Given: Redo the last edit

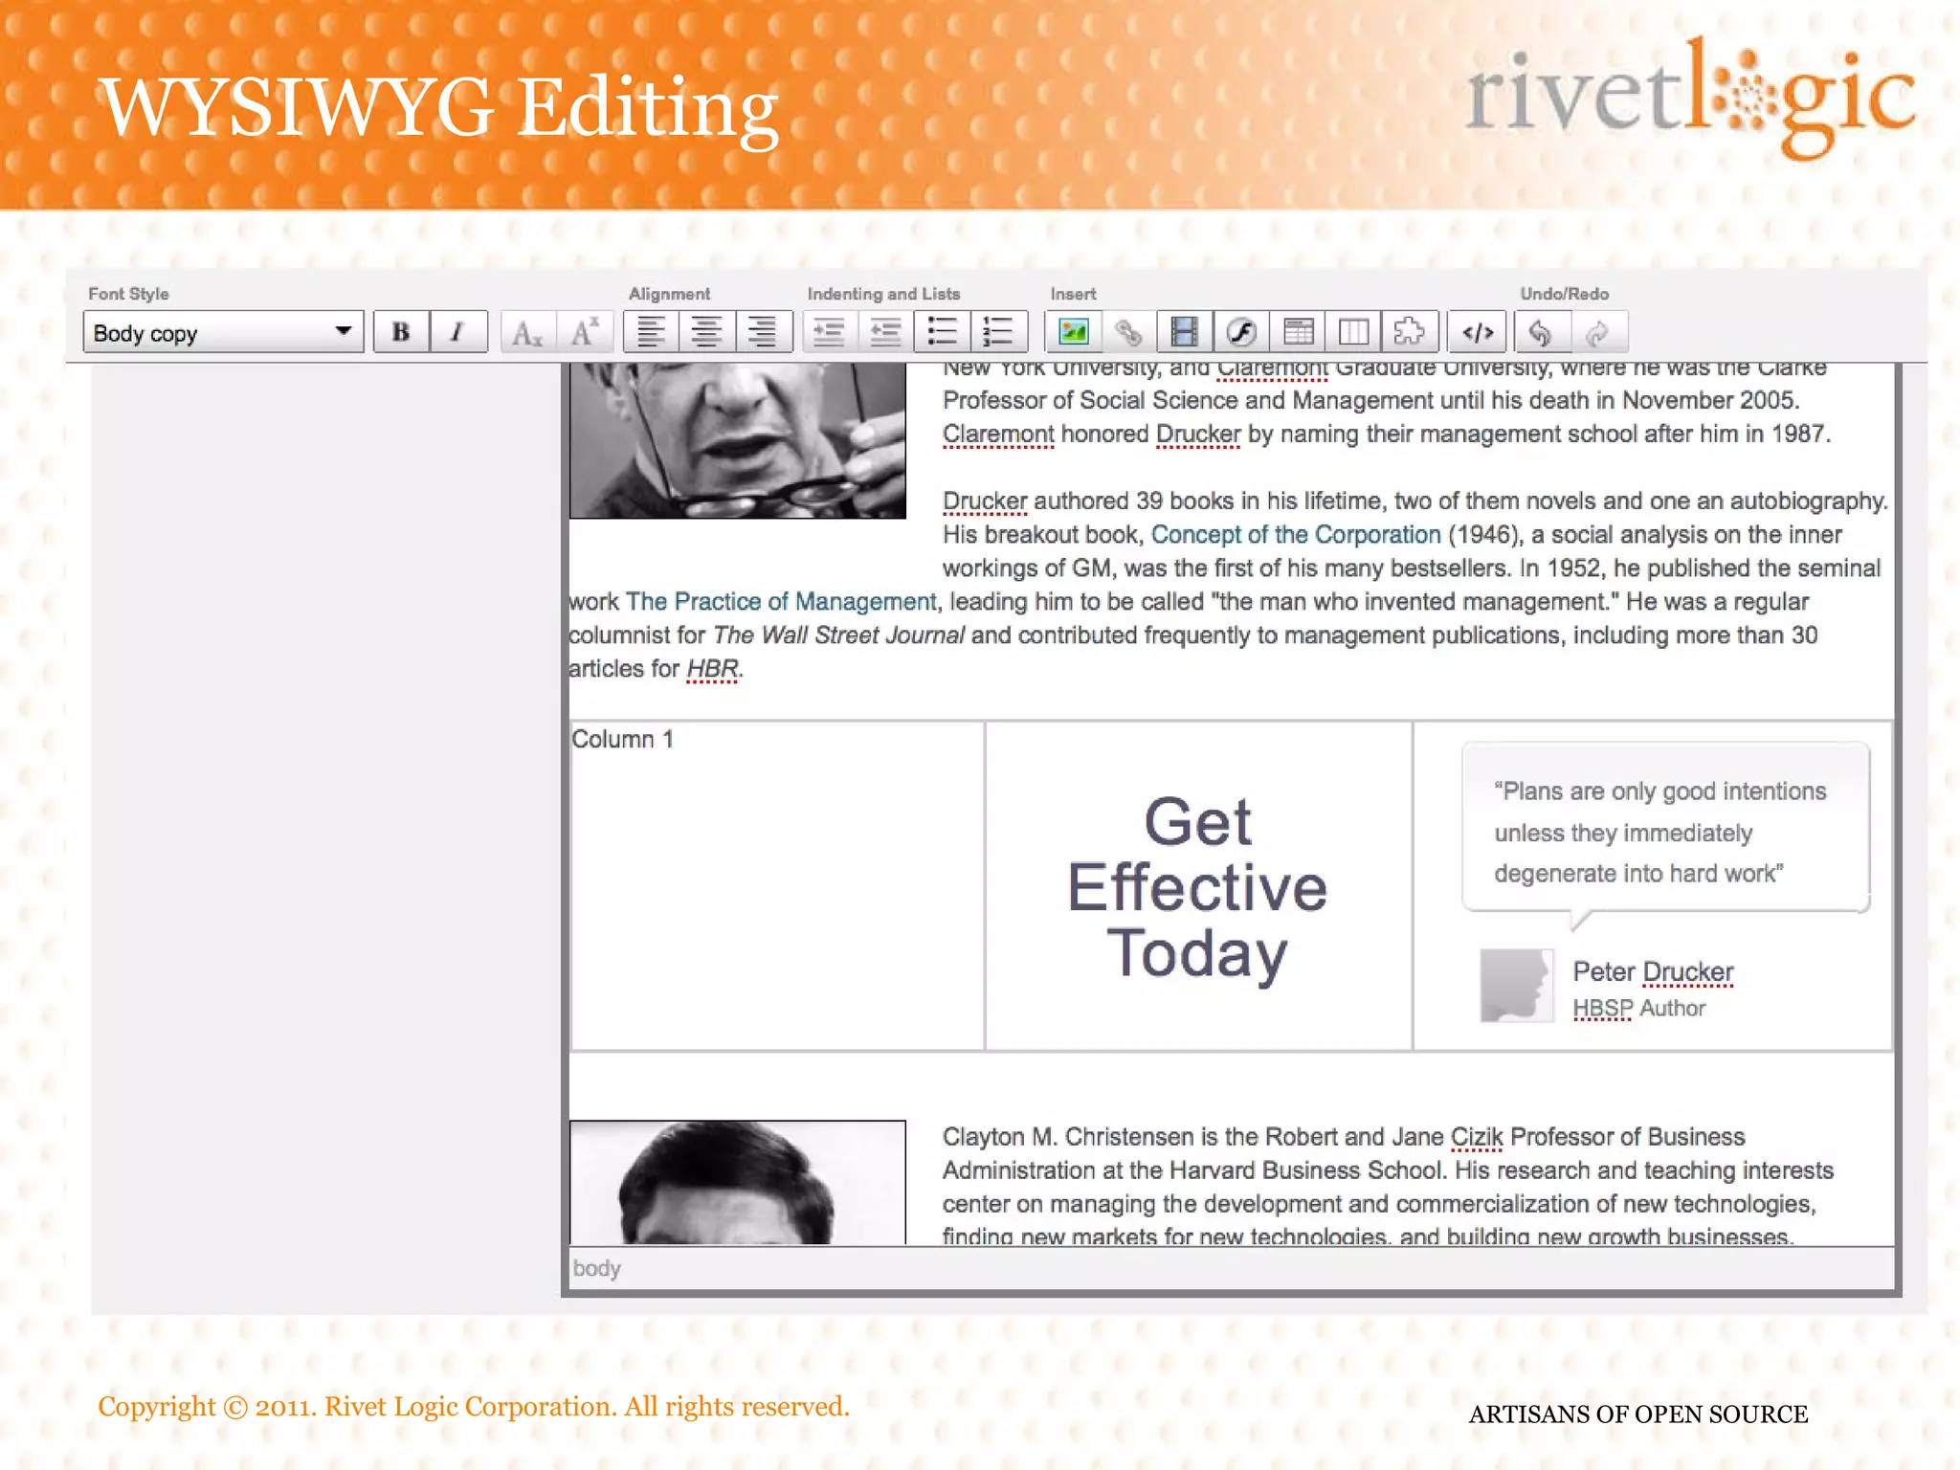Looking at the screenshot, I should [1597, 333].
